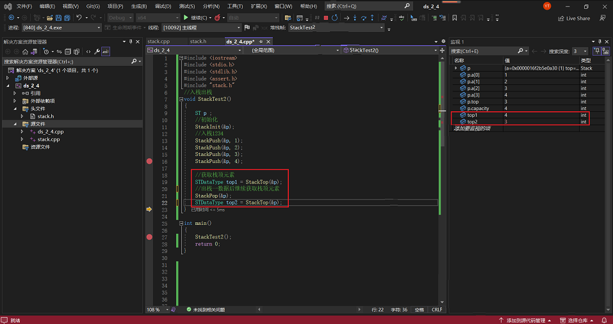
Task: Save the current file with the floppy icon
Action: click(x=59, y=18)
